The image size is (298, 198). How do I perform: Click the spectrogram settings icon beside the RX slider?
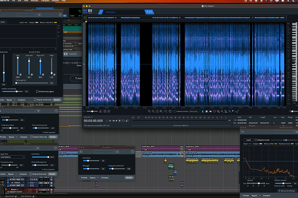point(100,111)
